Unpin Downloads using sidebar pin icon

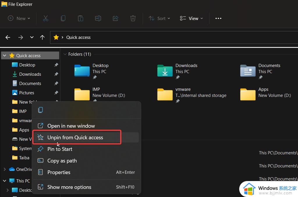pyautogui.click(x=56, y=74)
